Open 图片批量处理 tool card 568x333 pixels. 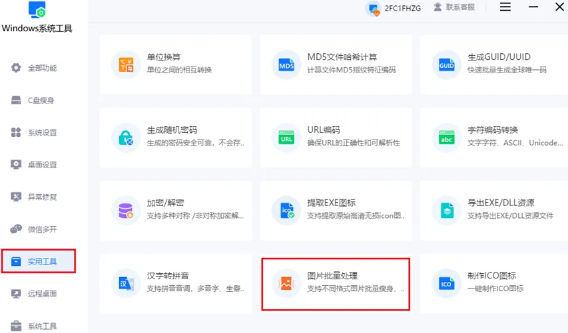(x=336, y=284)
